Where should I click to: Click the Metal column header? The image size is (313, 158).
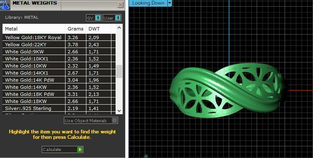[34, 29]
